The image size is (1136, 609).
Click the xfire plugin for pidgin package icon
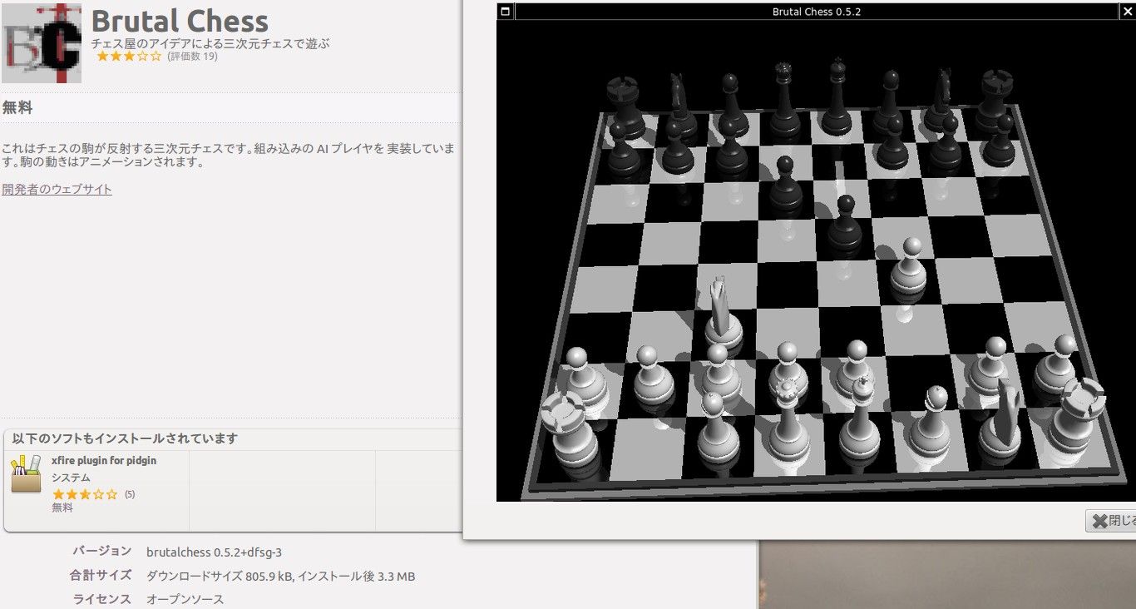point(26,473)
